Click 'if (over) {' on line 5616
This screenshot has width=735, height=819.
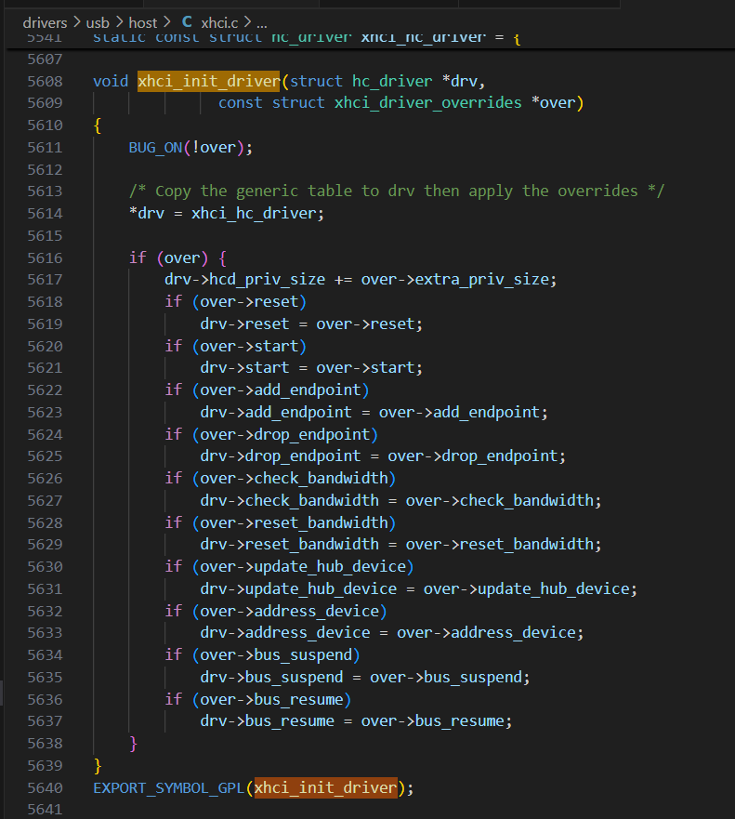[177, 258]
